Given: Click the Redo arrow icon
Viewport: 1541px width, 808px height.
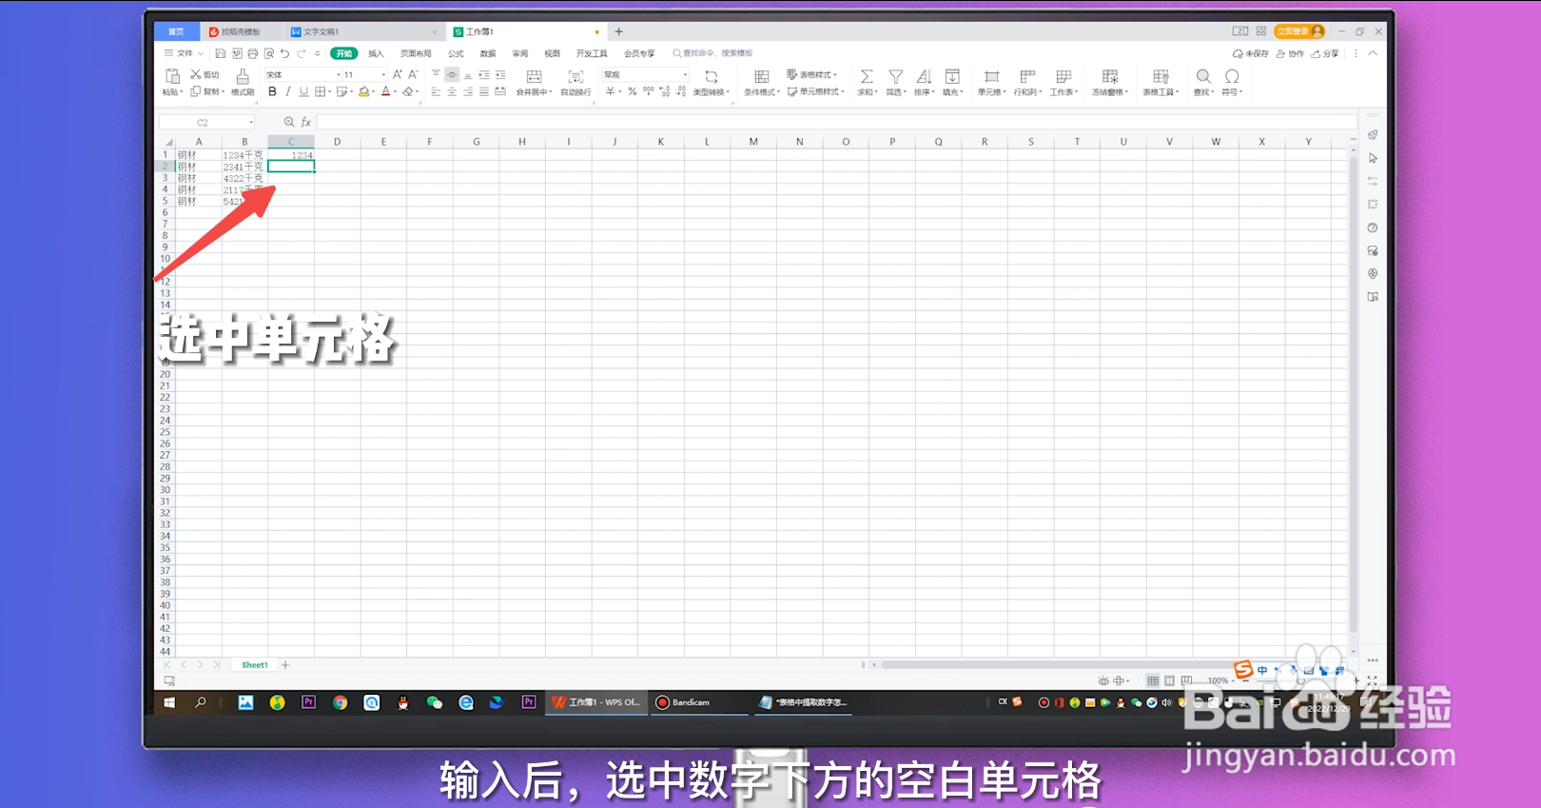Looking at the screenshot, I should click(x=302, y=53).
